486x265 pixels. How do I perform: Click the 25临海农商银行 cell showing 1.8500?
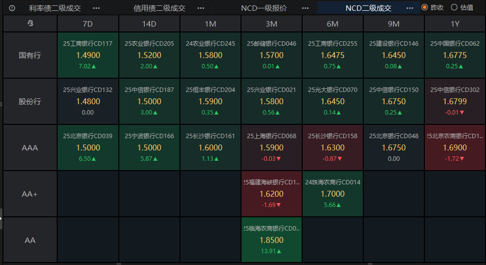pyautogui.click(x=272, y=240)
